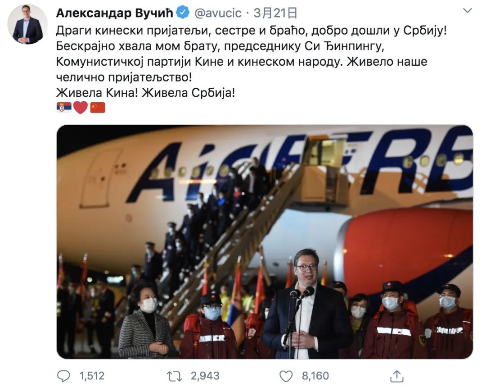Open Александар Вучић profile avatar
Viewport: 486px width, 391px height.
click(27, 24)
